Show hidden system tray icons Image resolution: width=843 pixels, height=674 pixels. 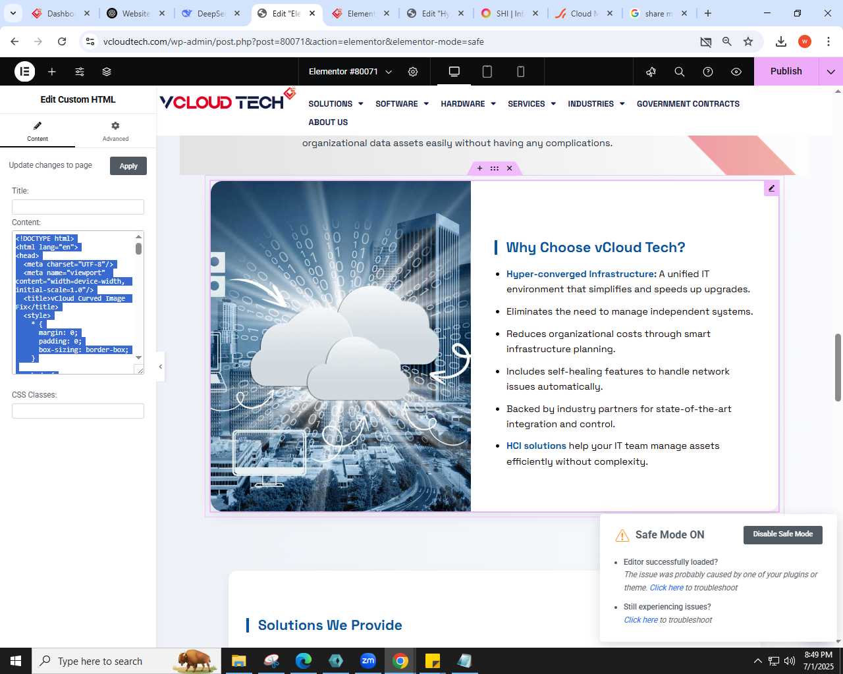coord(757,661)
